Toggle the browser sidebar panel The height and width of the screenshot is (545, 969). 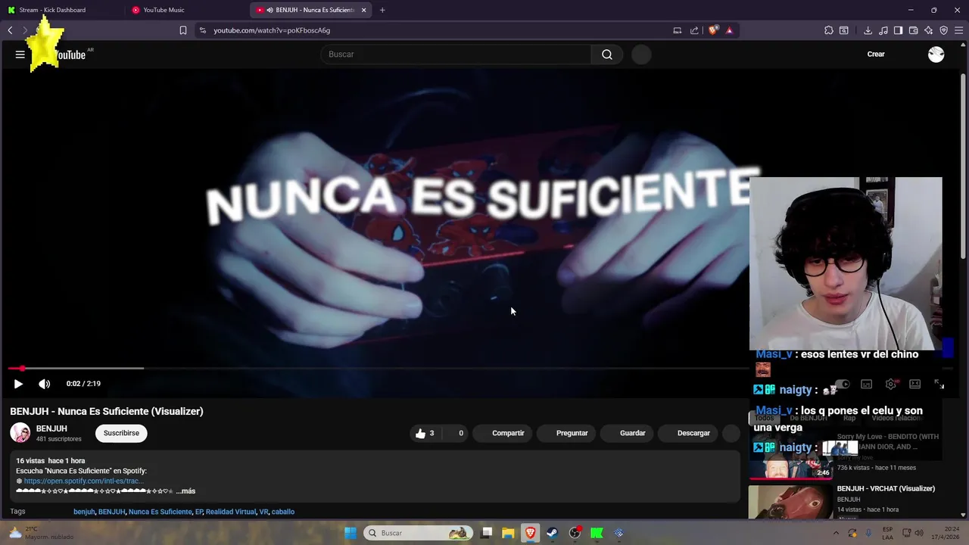point(898,30)
